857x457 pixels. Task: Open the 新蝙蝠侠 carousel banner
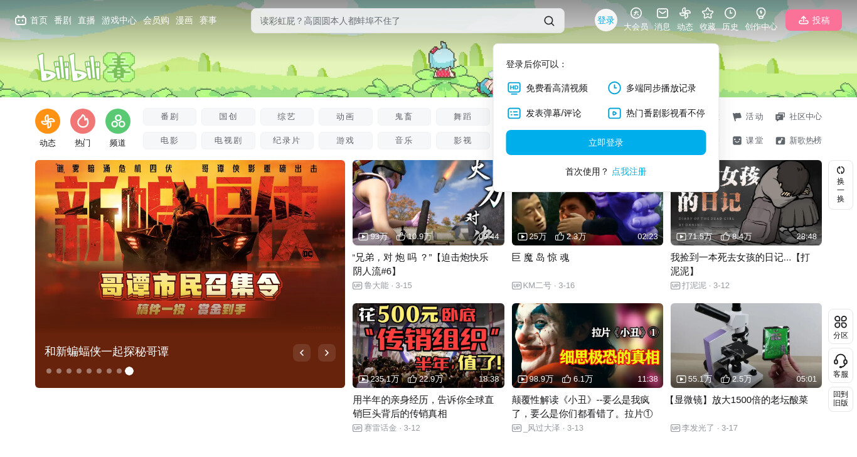190,274
